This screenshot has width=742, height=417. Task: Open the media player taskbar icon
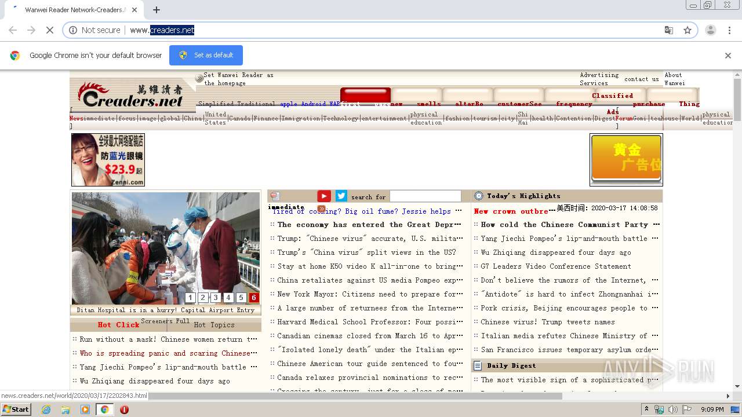85,409
